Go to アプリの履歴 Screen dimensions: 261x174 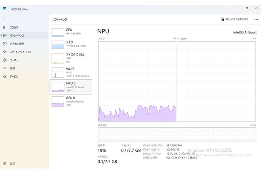[24, 43]
